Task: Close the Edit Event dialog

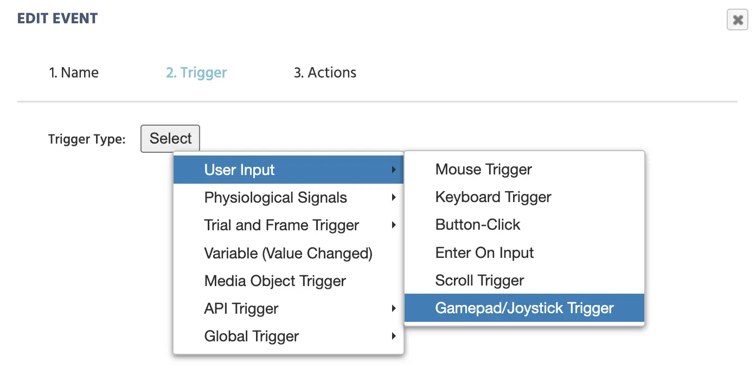Action: point(738,20)
